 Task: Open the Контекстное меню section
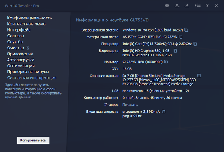coord(27,24)
